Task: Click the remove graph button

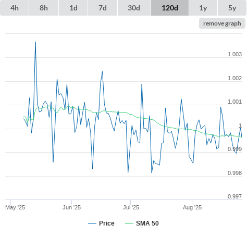Action: [x=222, y=23]
